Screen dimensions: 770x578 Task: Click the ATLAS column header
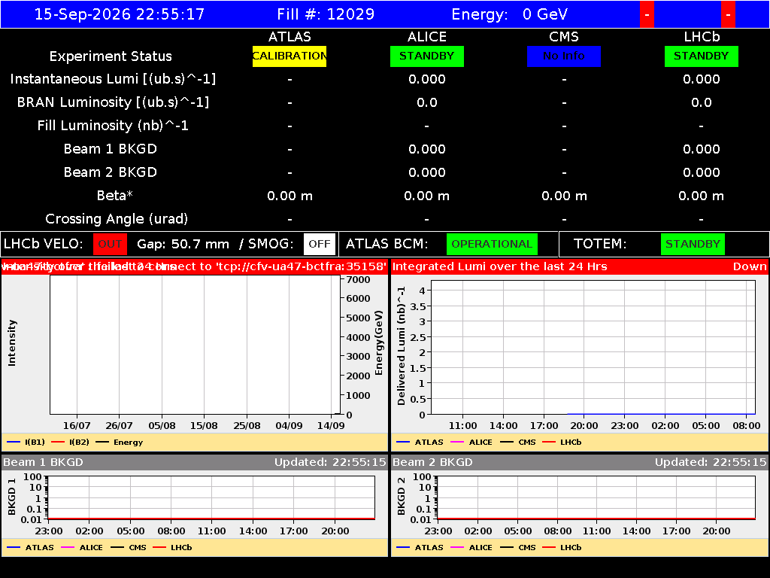tap(290, 37)
